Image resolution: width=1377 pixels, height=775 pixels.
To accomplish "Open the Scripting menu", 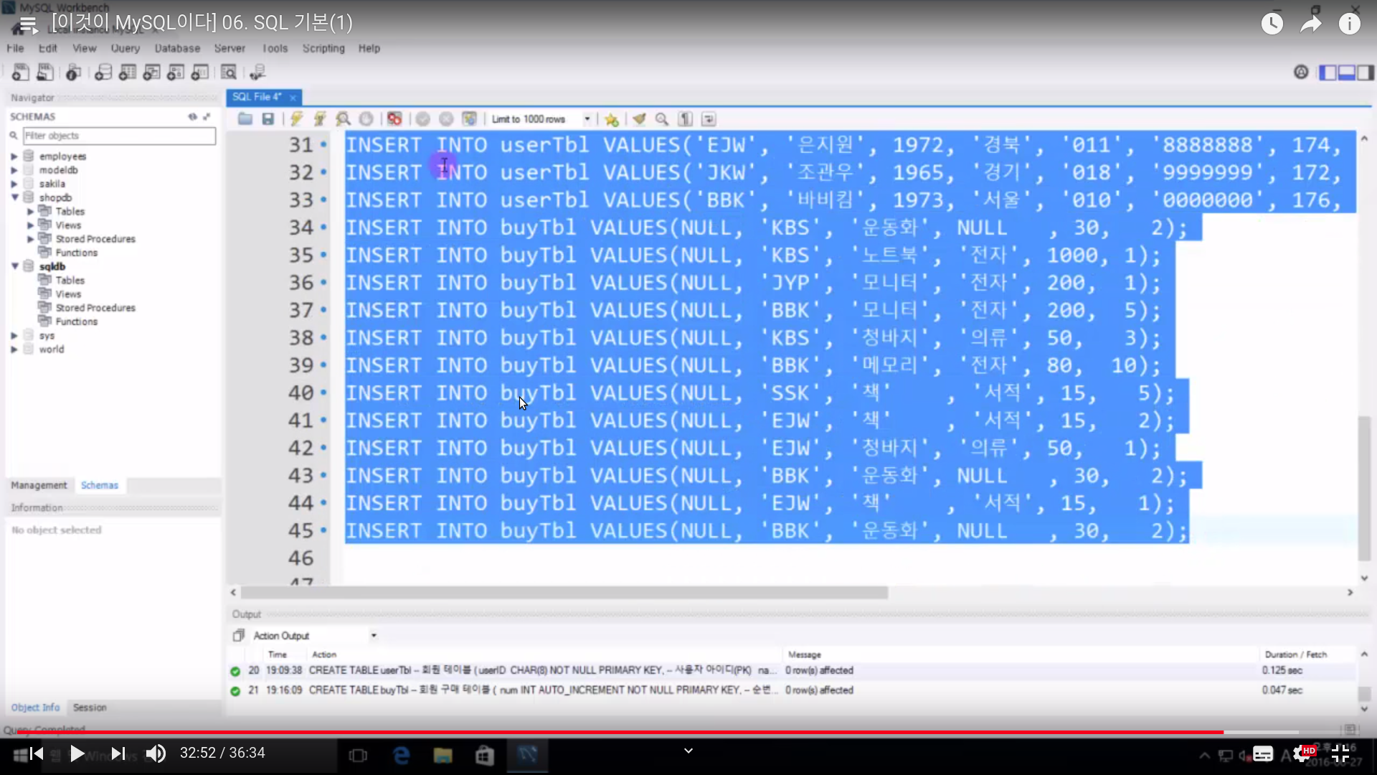I will [x=323, y=48].
